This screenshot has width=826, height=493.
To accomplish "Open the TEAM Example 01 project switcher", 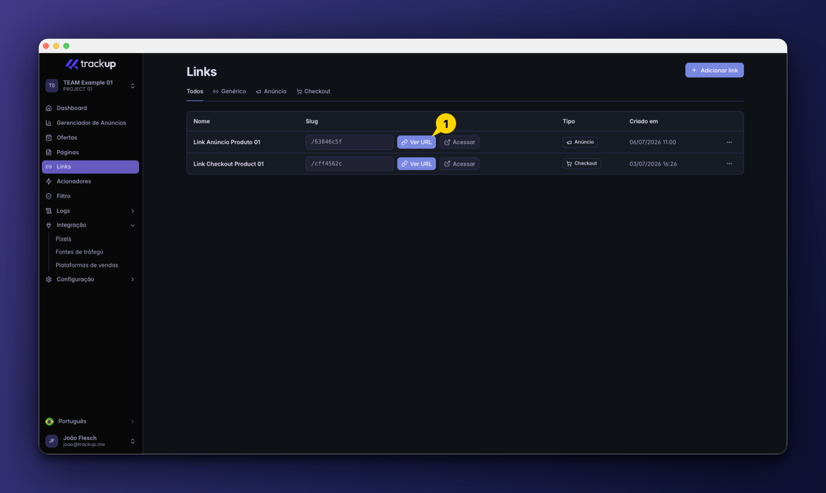I will [x=90, y=86].
